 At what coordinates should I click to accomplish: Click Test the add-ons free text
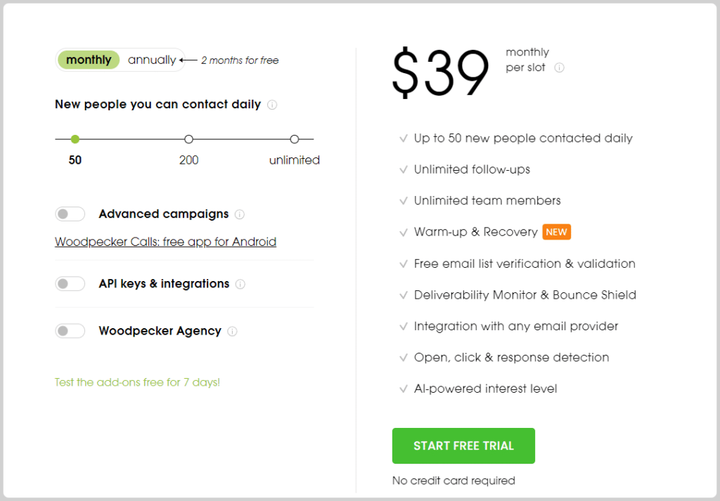pyautogui.click(x=137, y=382)
